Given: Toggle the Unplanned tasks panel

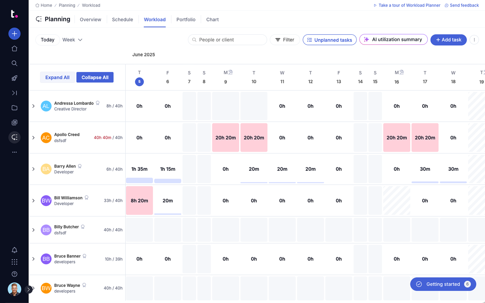Looking at the screenshot, I should (x=329, y=40).
